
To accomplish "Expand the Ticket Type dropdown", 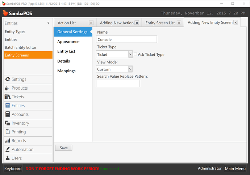I will tap(130, 55).
